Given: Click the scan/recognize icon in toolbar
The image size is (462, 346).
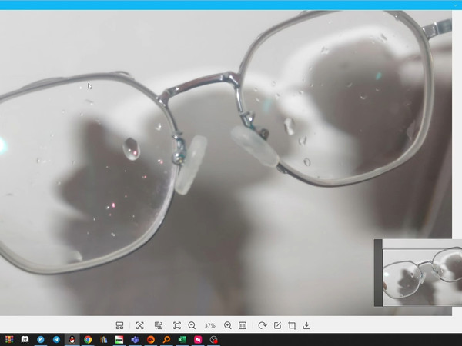Looking at the screenshot, I should click(x=139, y=326).
